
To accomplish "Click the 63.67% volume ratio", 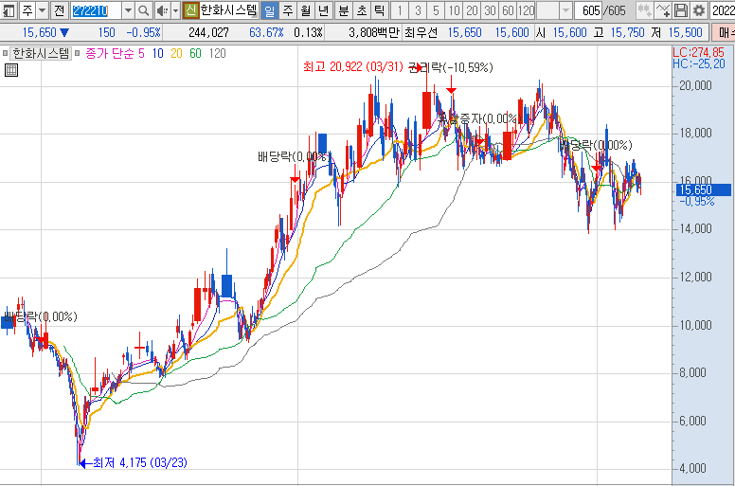I will pyautogui.click(x=266, y=32).
